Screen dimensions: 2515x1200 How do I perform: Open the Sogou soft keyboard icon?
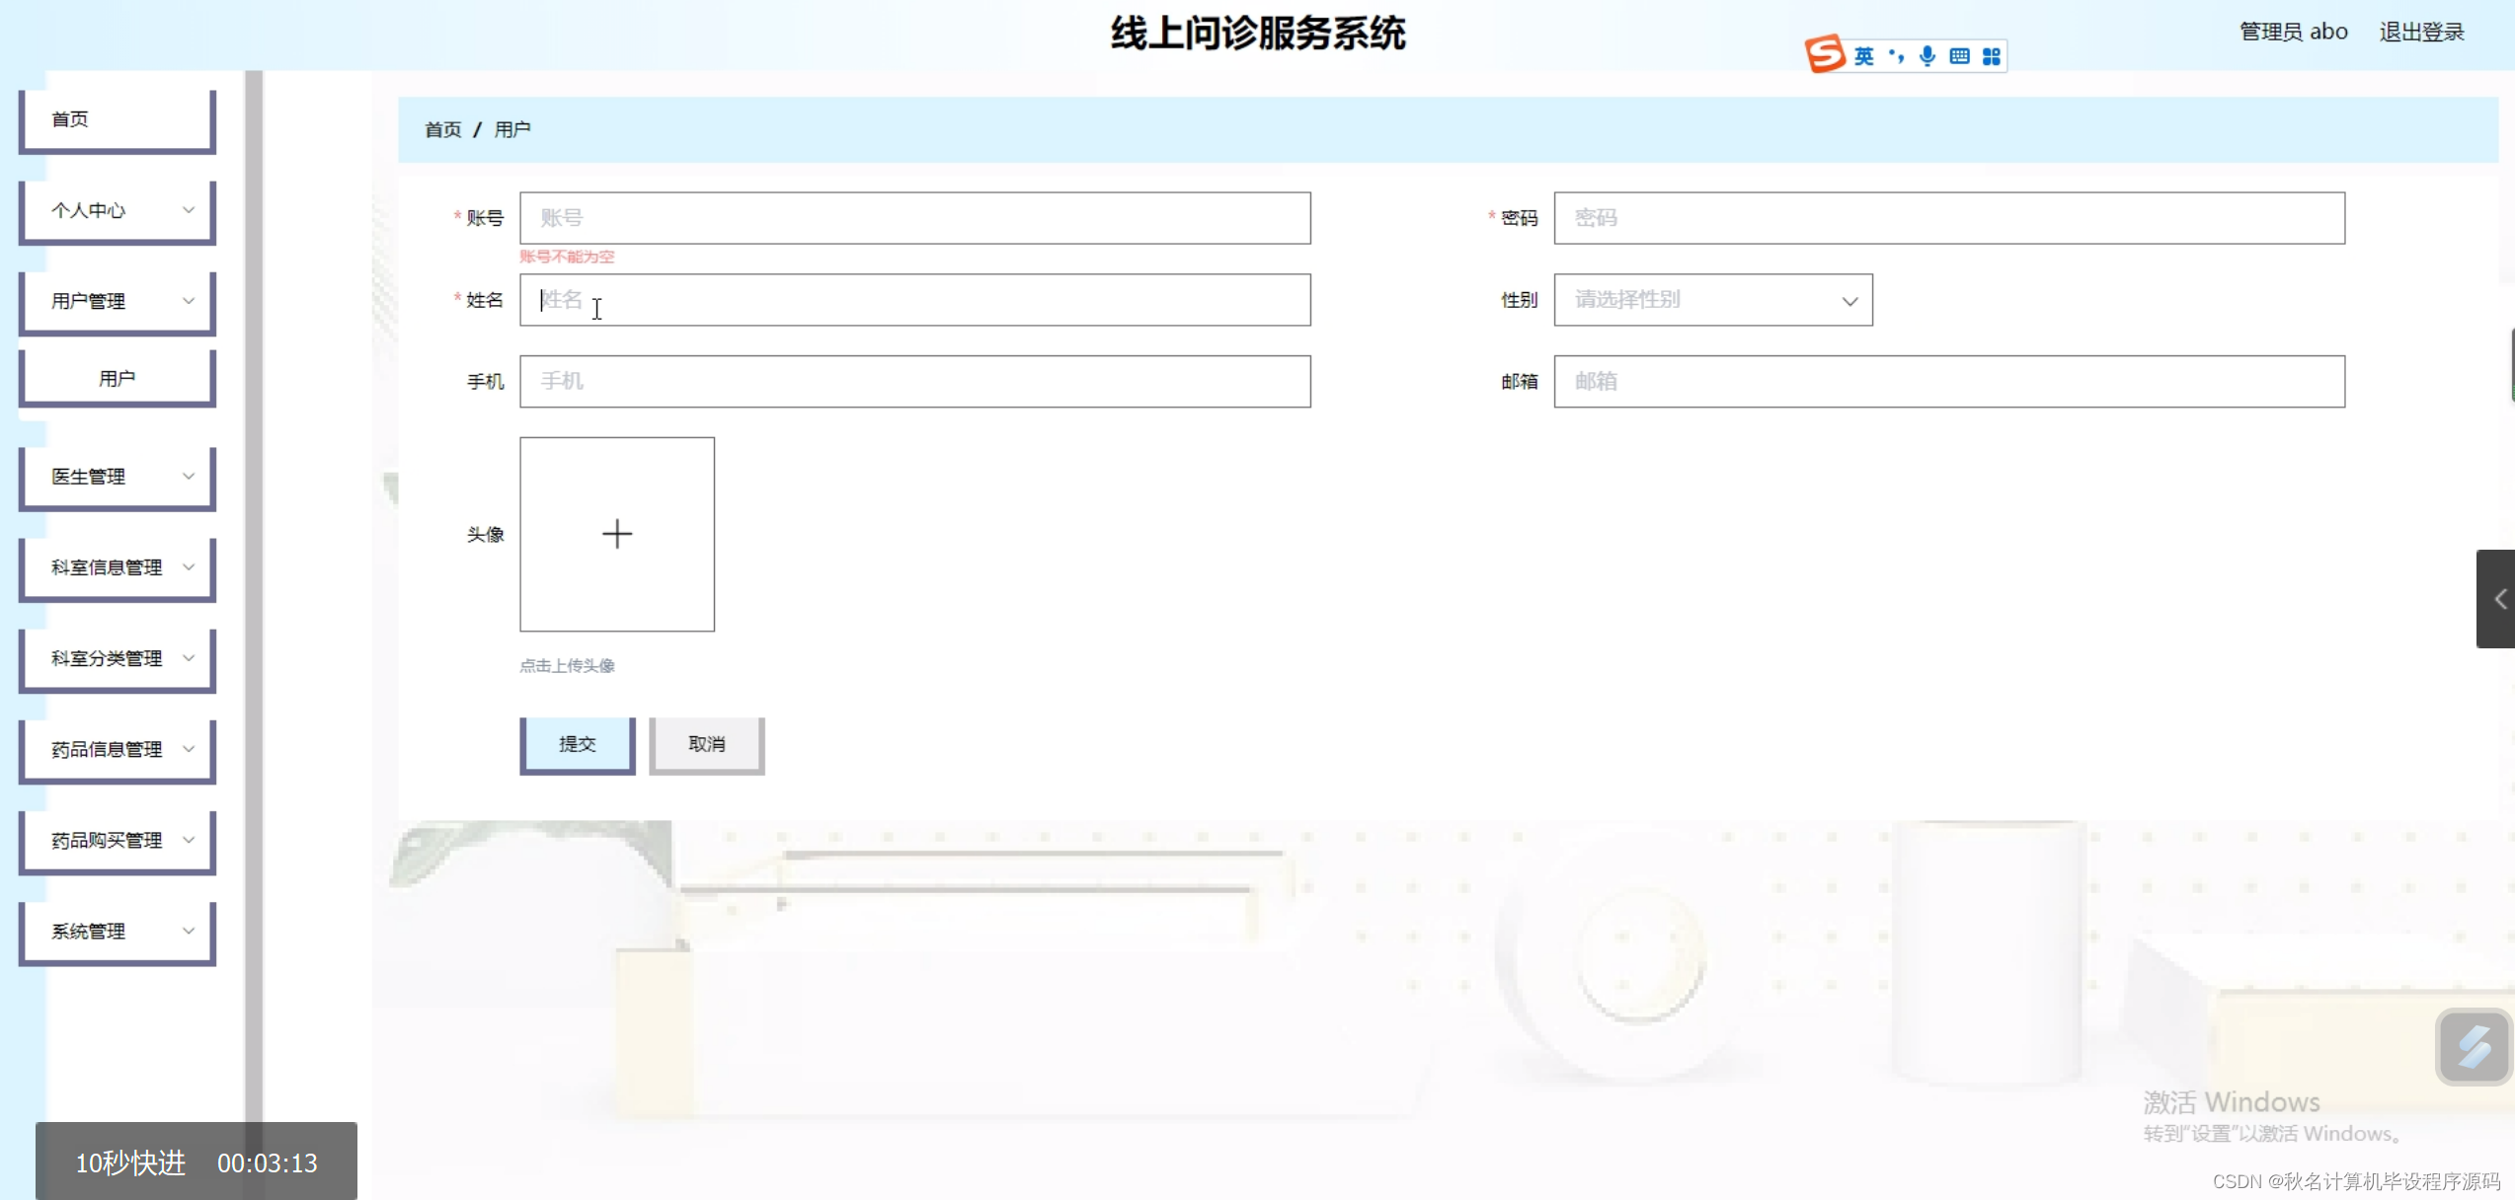(x=1960, y=56)
